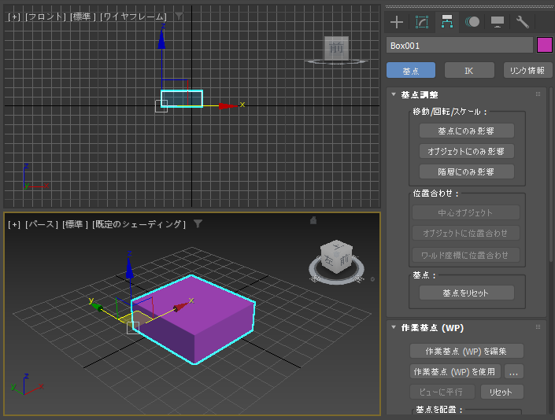This screenshot has width=555, height=420.
Task: Open the ... options beside 作業基点を使用
Action: (x=513, y=371)
